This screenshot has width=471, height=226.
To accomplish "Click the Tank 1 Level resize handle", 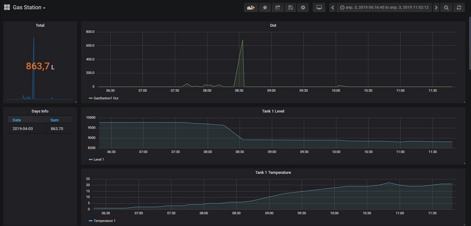I will coord(464,163).
